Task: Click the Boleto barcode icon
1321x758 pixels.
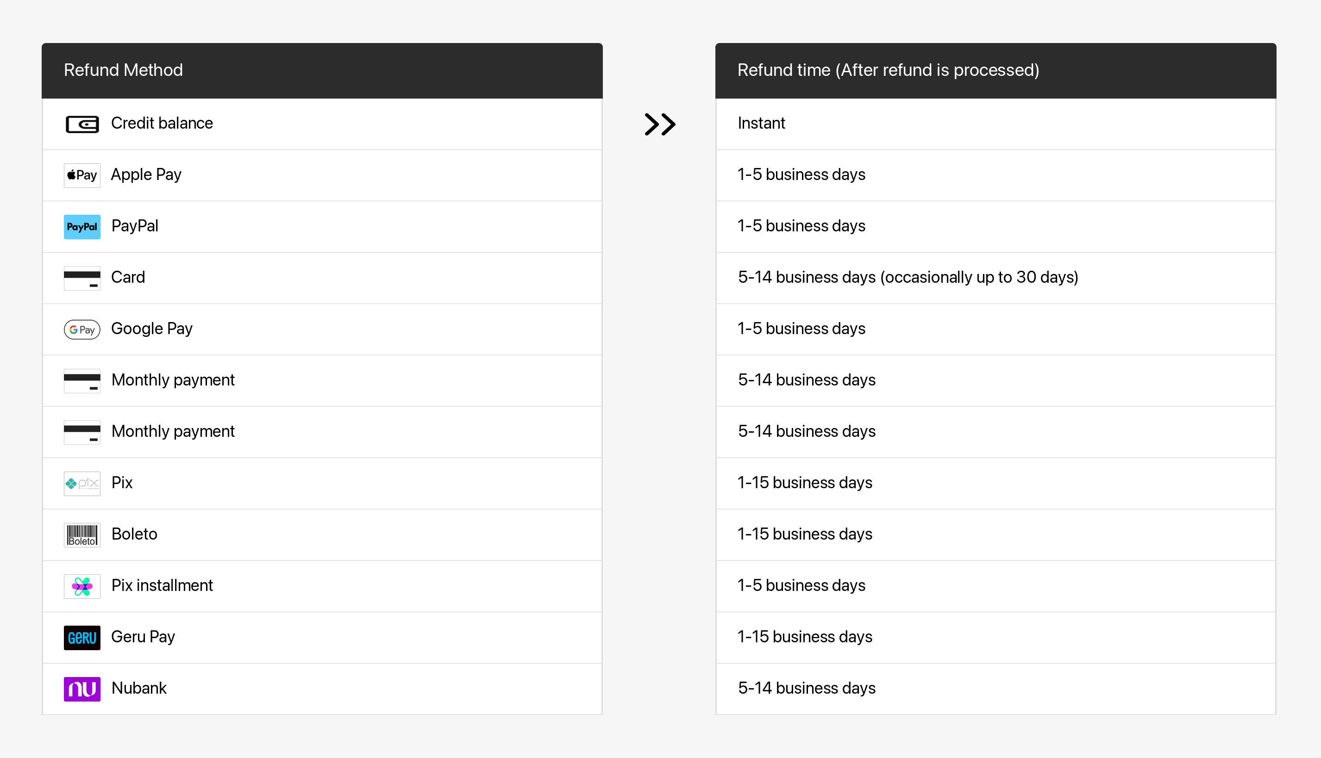Action: tap(82, 534)
